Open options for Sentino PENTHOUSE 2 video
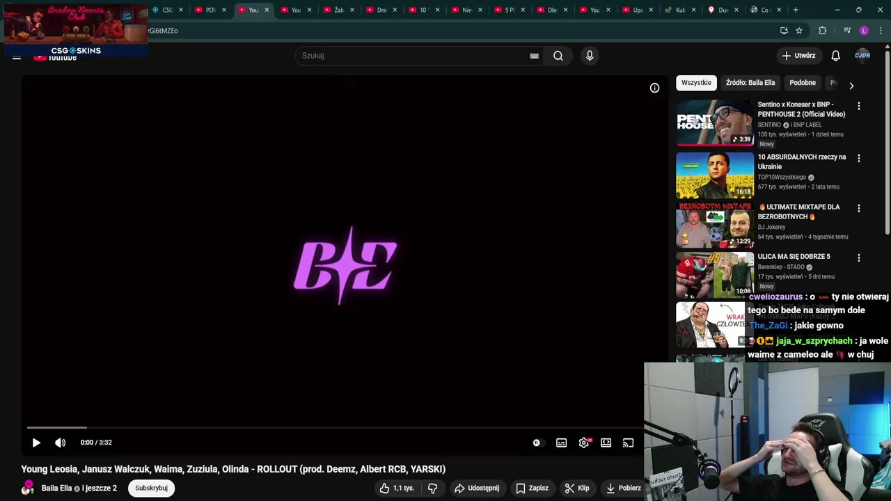Image resolution: width=891 pixels, height=501 pixels. [x=858, y=106]
